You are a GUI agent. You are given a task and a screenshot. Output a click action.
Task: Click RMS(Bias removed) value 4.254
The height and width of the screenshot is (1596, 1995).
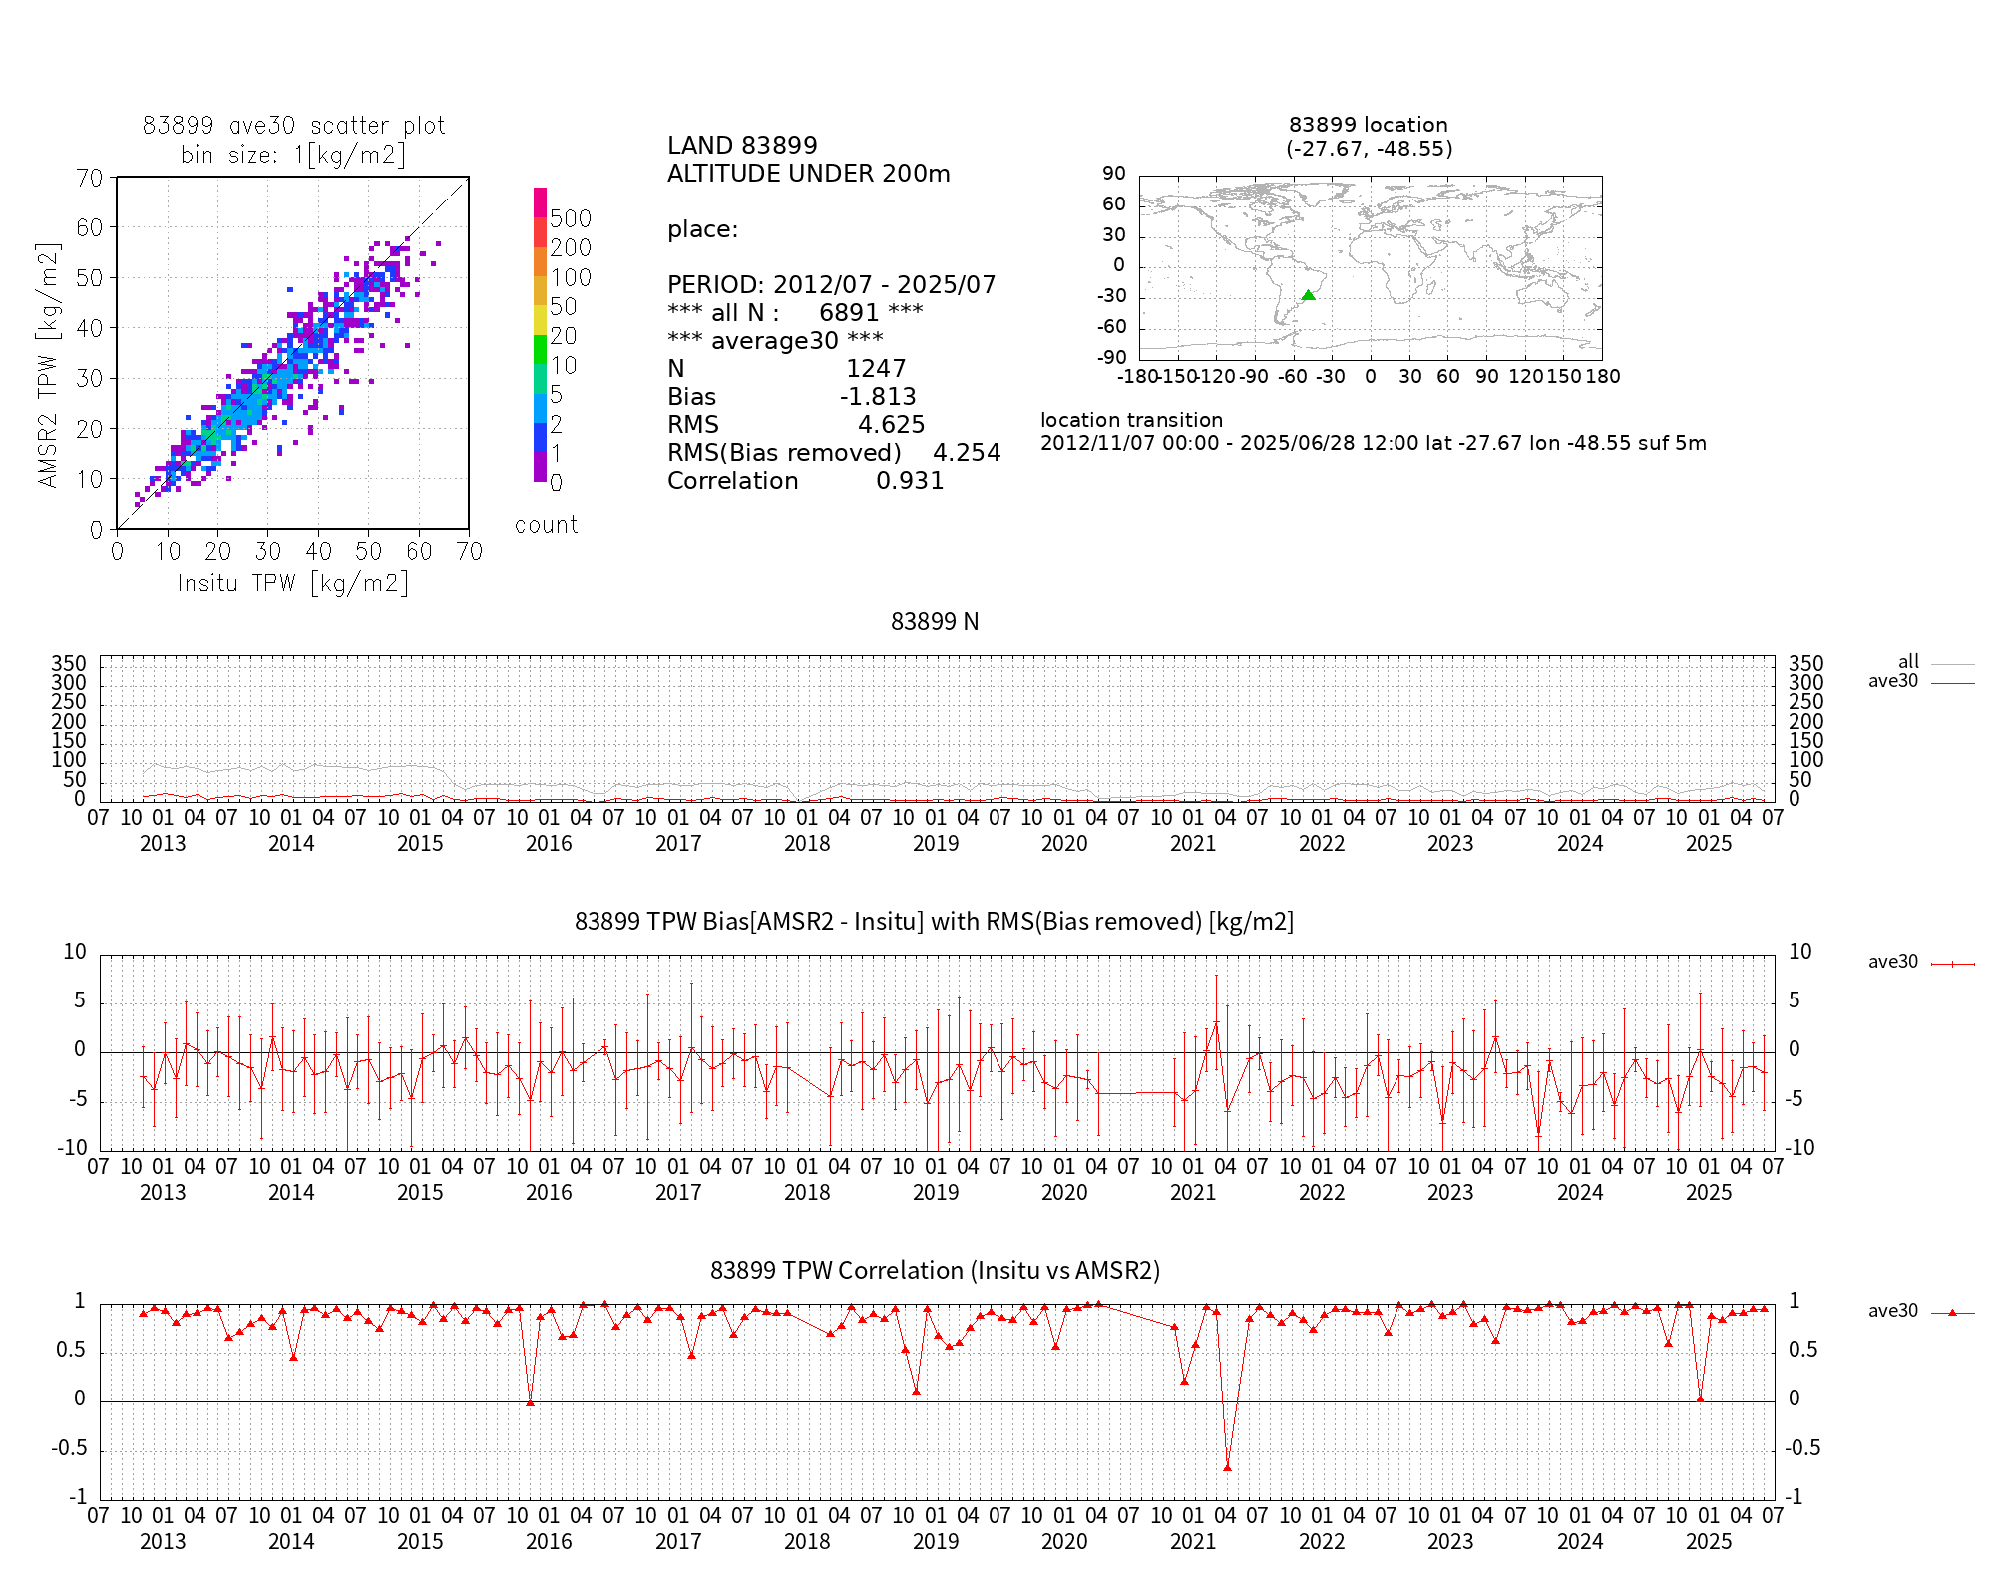point(967,453)
